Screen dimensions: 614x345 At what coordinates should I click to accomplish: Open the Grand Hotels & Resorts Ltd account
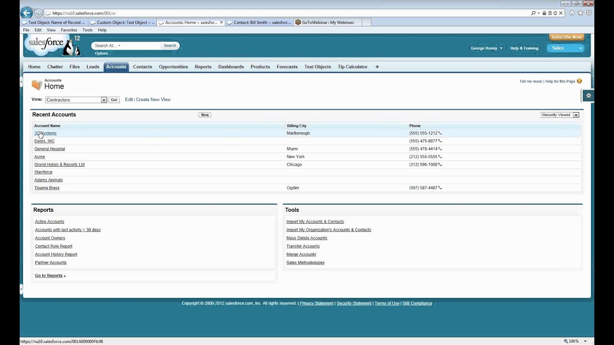coord(59,164)
